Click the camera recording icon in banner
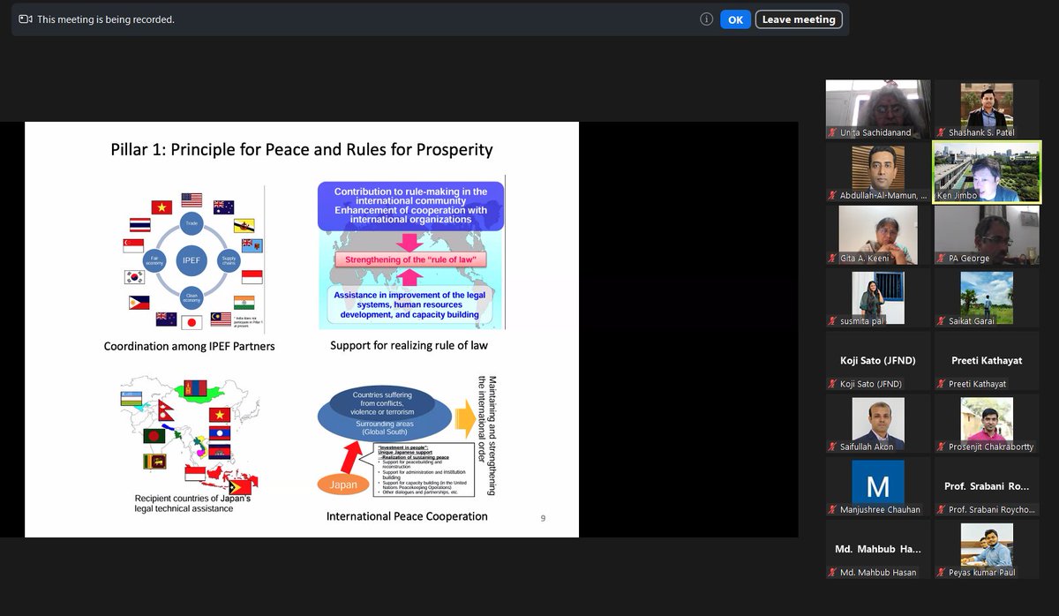 click(26, 19)
